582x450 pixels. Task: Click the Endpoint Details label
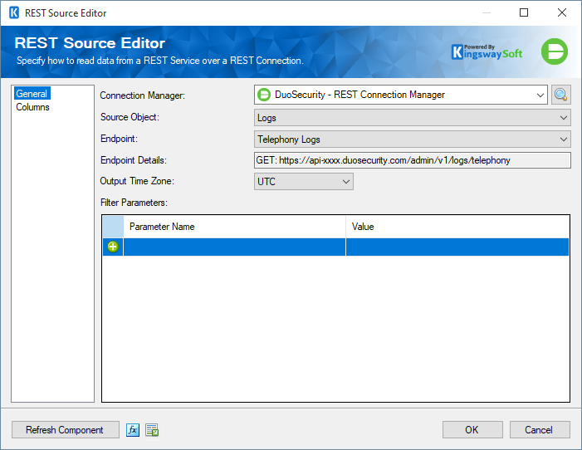click(x=134, y=160)
